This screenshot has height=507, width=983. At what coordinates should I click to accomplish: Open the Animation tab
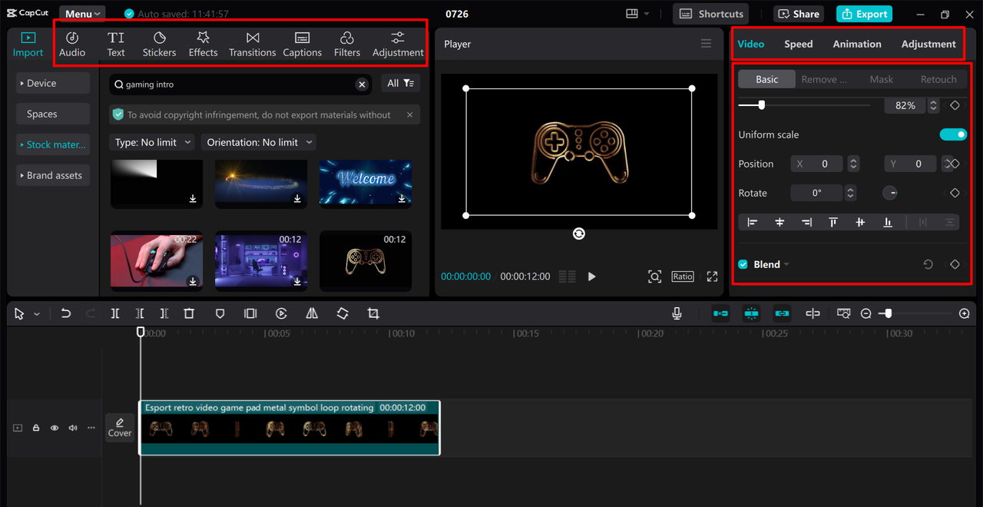tap(857, 44)
